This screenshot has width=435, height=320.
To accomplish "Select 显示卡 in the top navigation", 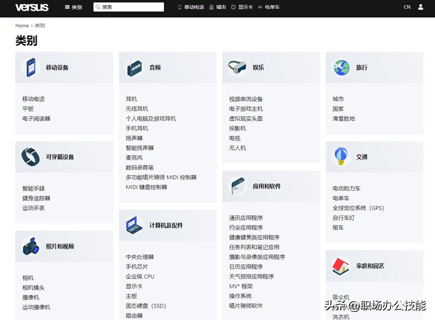I will 246,7.
